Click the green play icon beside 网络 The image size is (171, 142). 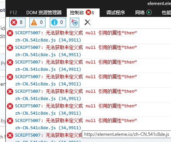pos(149,12)
